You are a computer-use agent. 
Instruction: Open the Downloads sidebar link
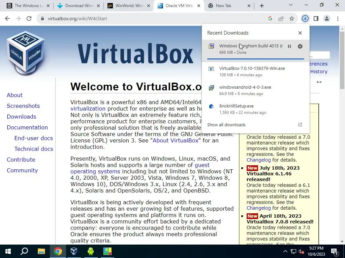[21, 117]
